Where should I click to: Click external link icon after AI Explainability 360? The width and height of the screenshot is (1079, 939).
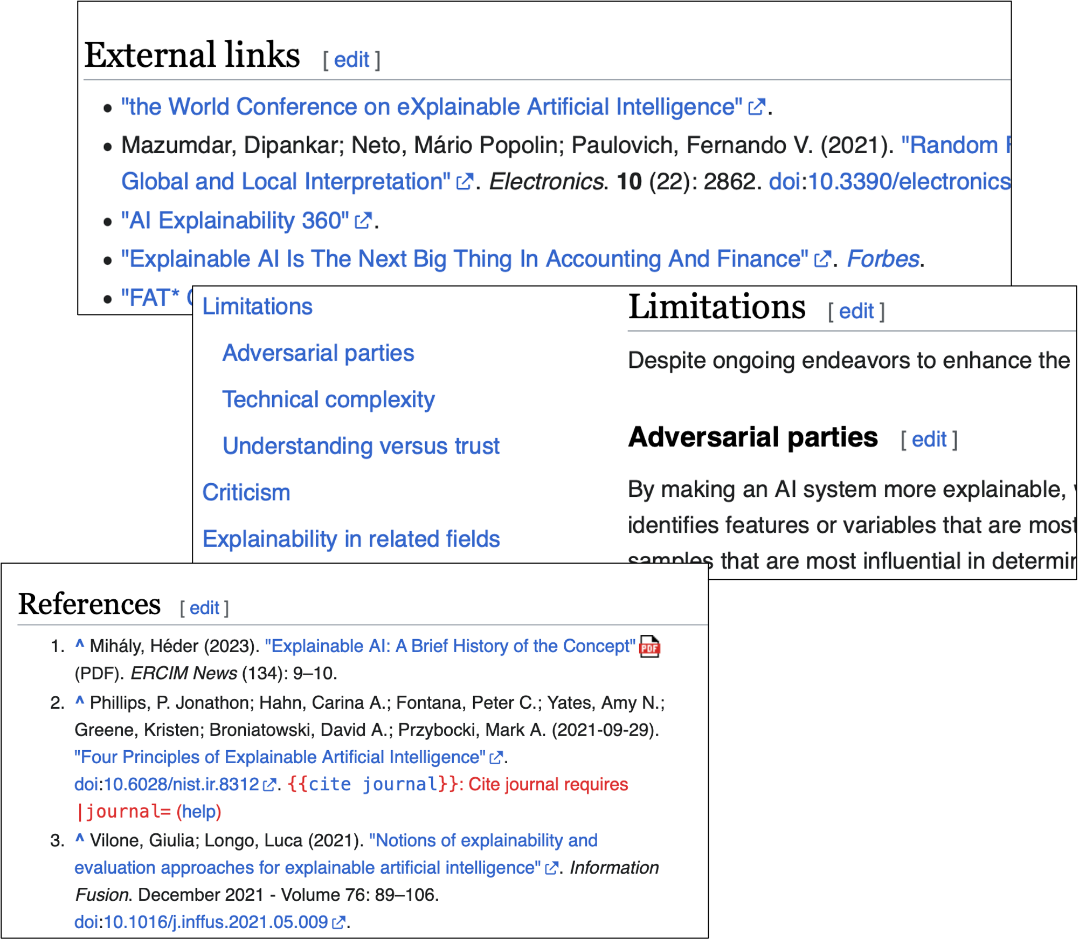(x=363, y=221)
